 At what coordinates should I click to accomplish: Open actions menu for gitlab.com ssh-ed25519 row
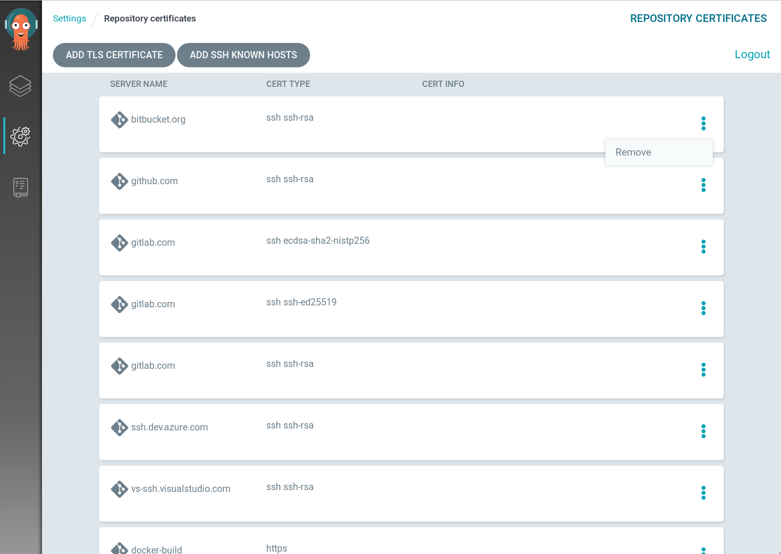pos(703,308)
